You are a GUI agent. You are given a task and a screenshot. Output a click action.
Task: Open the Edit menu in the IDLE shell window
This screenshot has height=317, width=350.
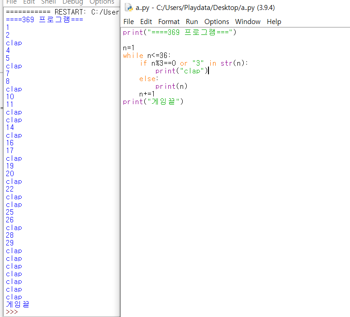(x=29, y=2)
